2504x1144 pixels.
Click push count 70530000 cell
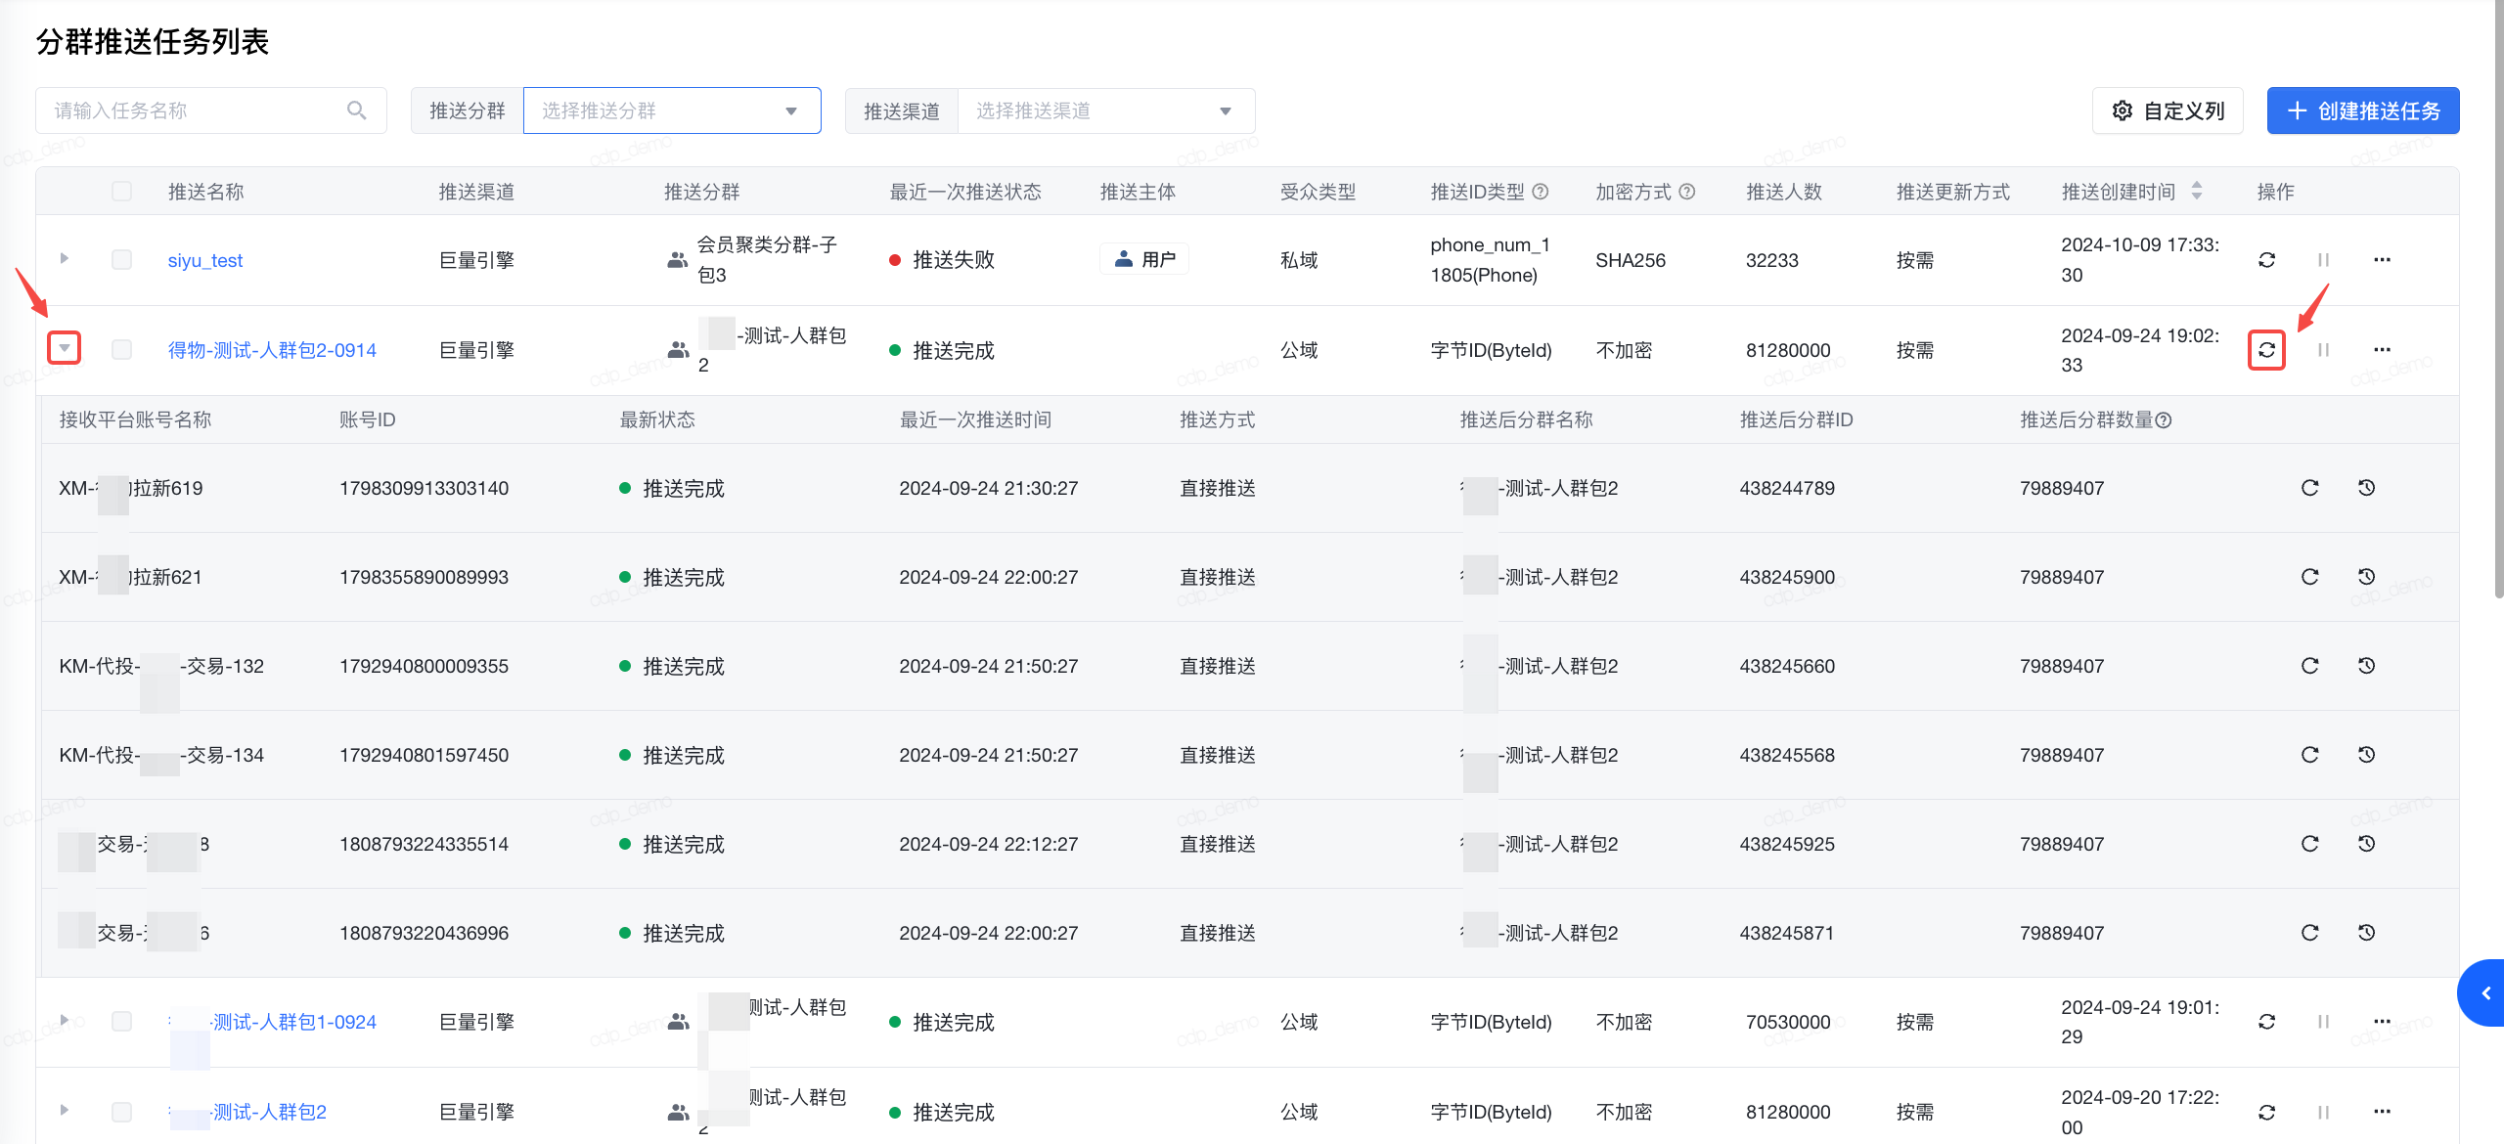point(1788,1022)
